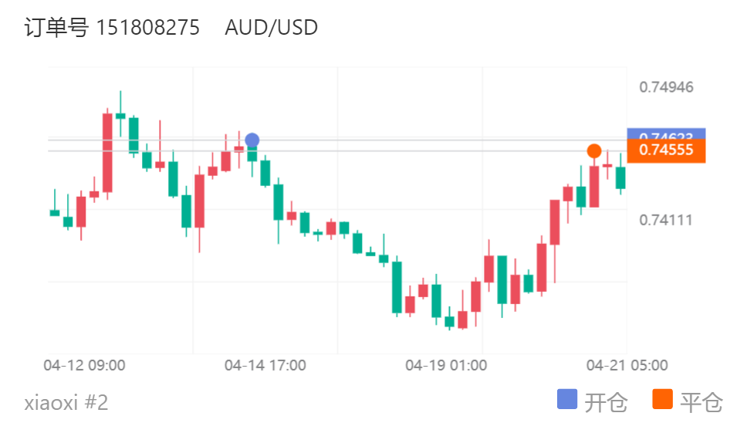The image size is (747, 423).
Task: Click the orange close-position marker dot
Action: tap(593, 151)
